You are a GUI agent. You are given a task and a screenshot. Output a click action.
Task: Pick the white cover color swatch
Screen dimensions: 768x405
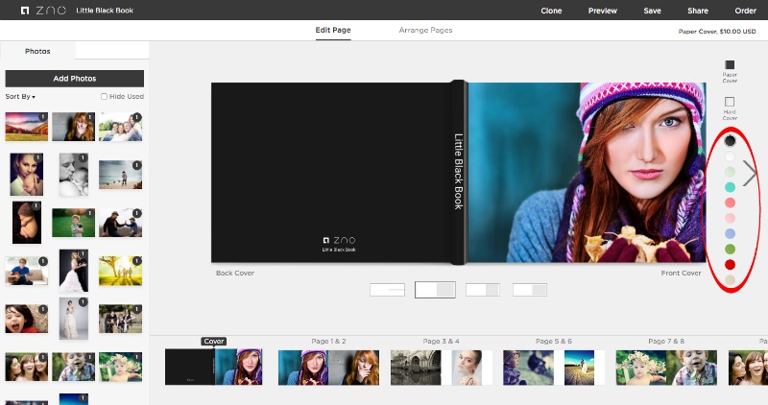(x=730, y=156)
